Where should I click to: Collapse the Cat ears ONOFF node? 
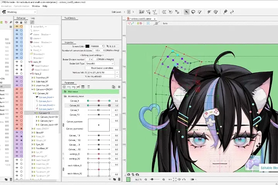point(32,89)
